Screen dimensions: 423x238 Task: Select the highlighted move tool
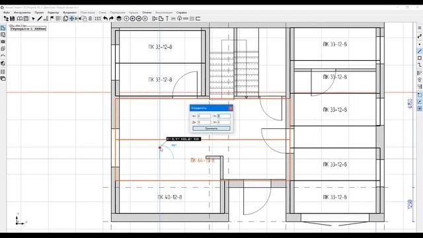(x=72, y=19)
